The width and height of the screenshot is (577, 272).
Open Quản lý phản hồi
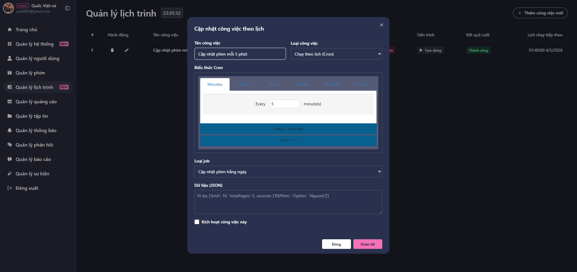pos(38,145)
